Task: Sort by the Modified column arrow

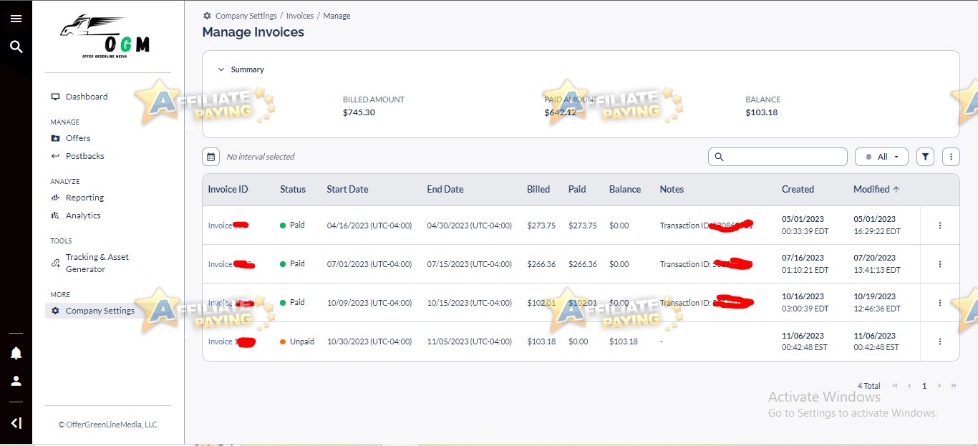Action: (x=896, y=190)
